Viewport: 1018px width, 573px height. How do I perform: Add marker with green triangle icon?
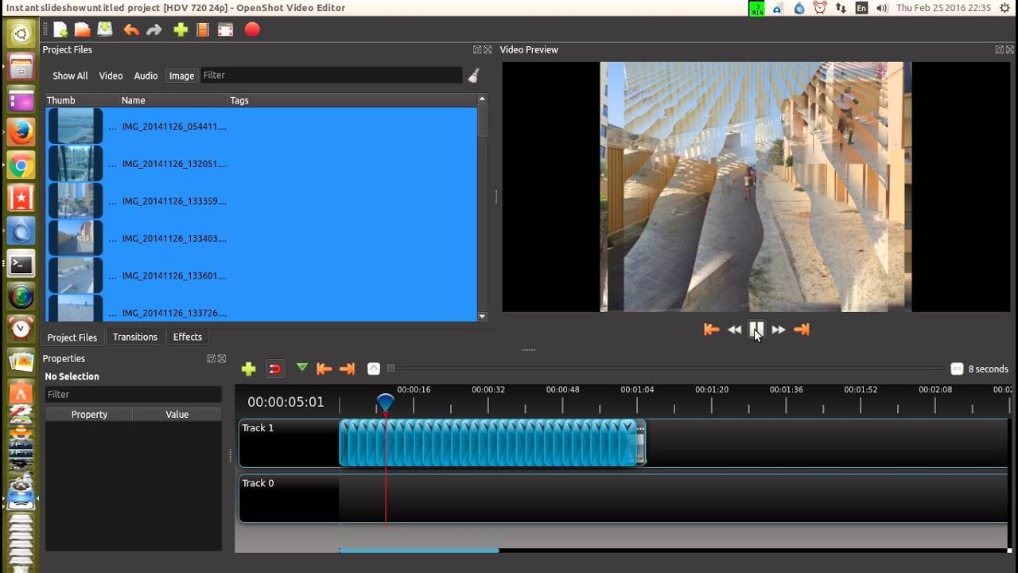301,368
